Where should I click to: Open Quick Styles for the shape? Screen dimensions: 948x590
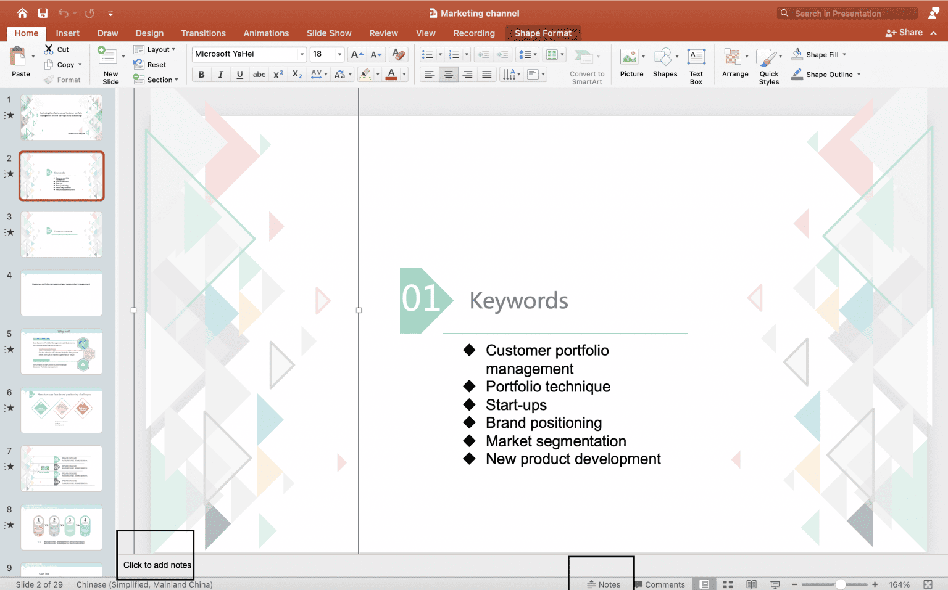[x=768, y=64]
